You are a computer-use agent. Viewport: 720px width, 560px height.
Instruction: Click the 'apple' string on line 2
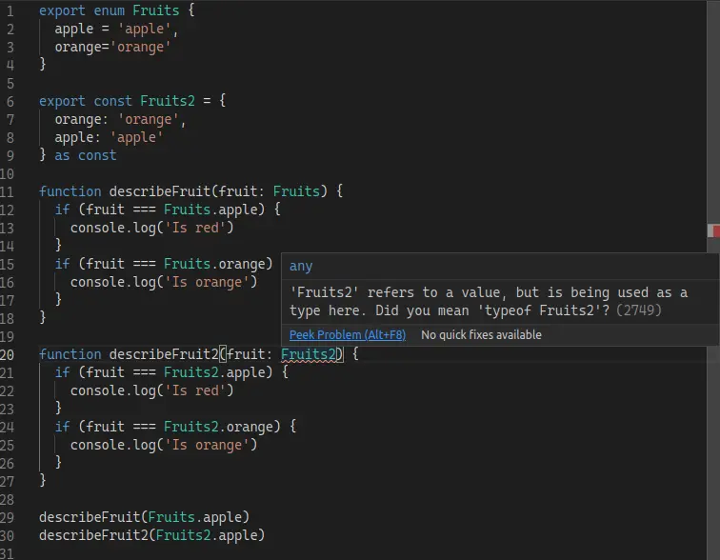coord(144,29)
